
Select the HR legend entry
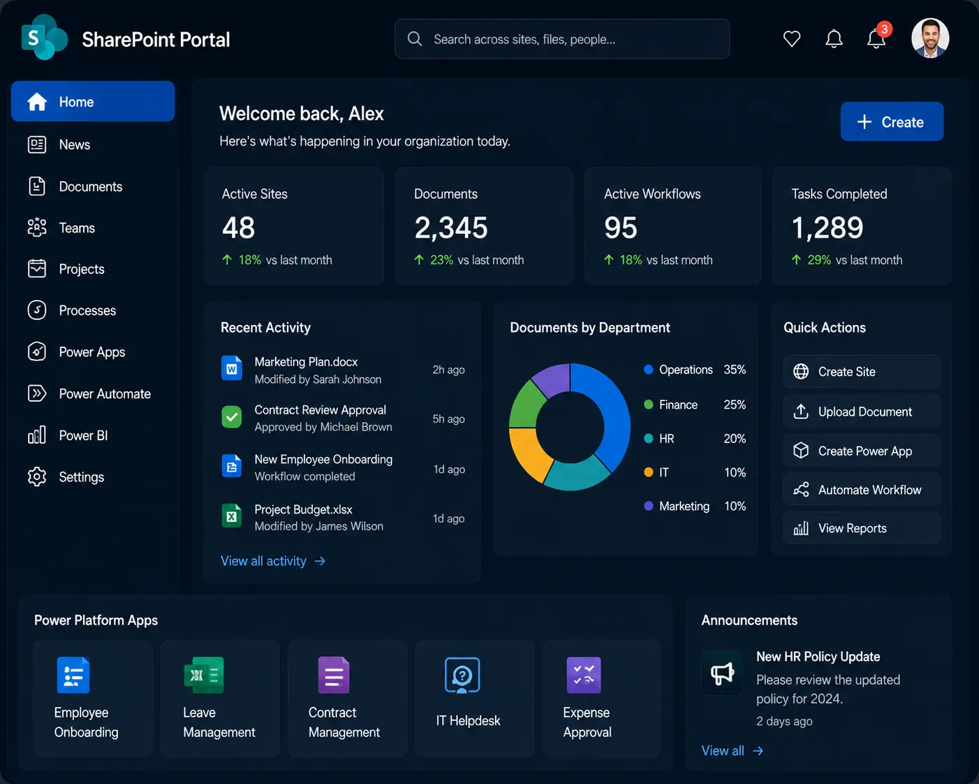pyautogui.click(x=695, y=439)
